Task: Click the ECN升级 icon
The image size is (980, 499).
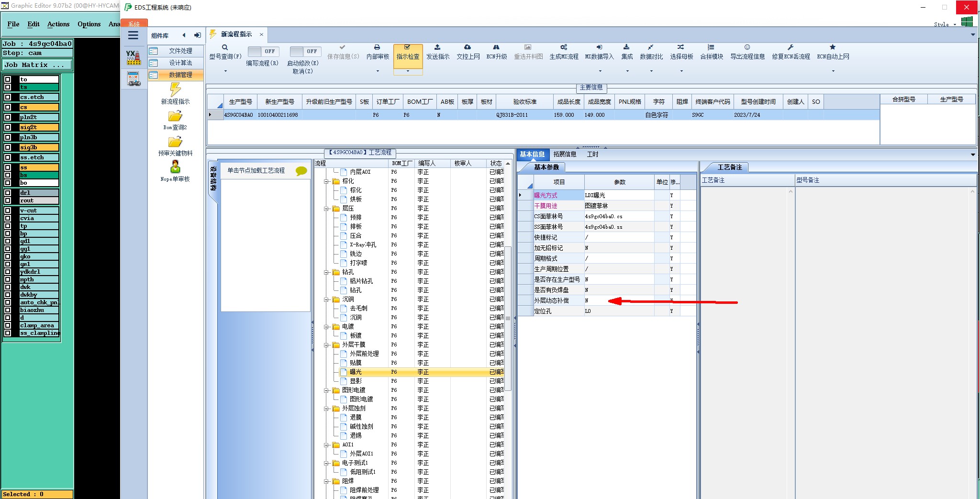Action: [496, 47]
